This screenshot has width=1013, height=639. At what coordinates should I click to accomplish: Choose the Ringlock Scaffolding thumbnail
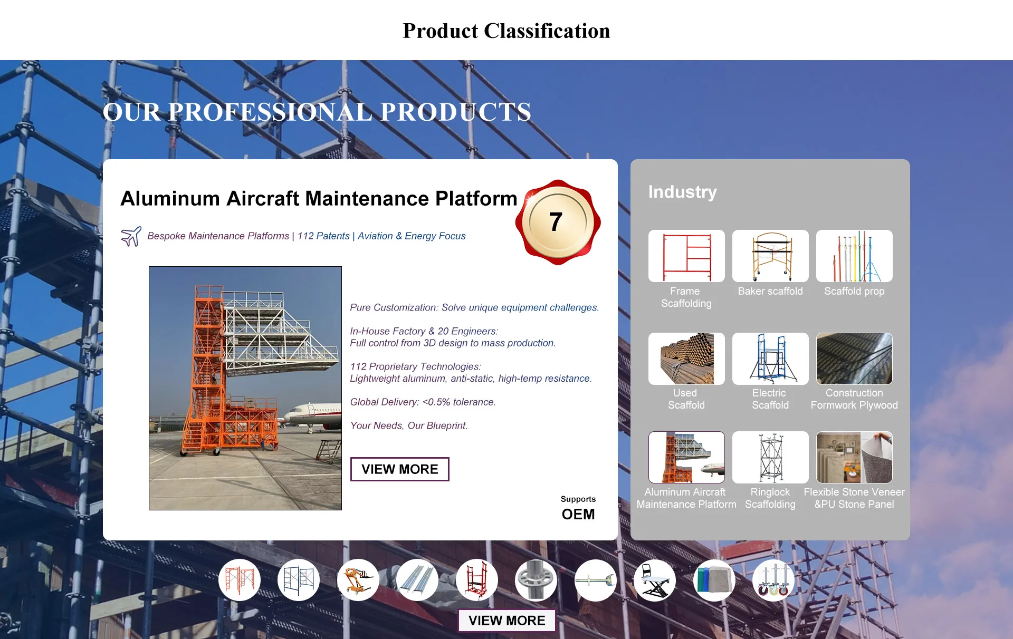[770, 457]
